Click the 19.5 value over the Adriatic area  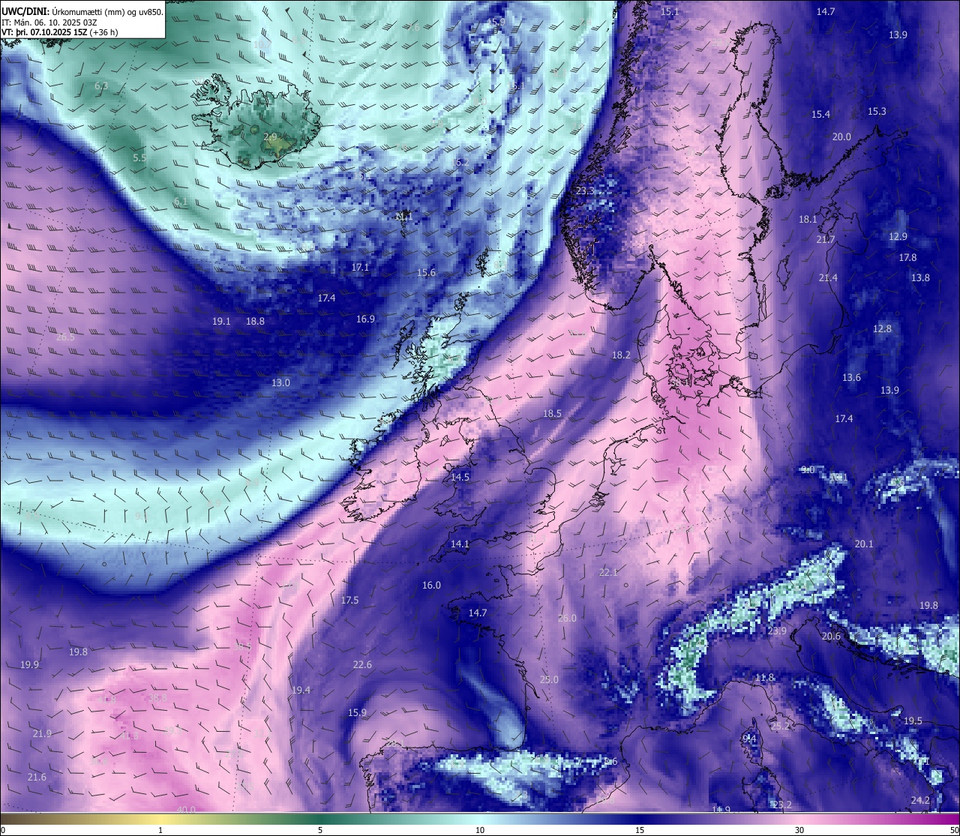click(913, 721)
